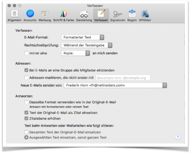
Task: Select the Verfassen tab
Action: (101, 15)
